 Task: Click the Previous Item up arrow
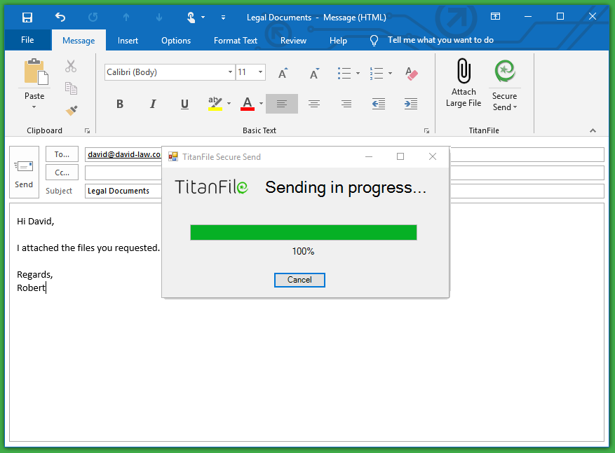[126, 18]
